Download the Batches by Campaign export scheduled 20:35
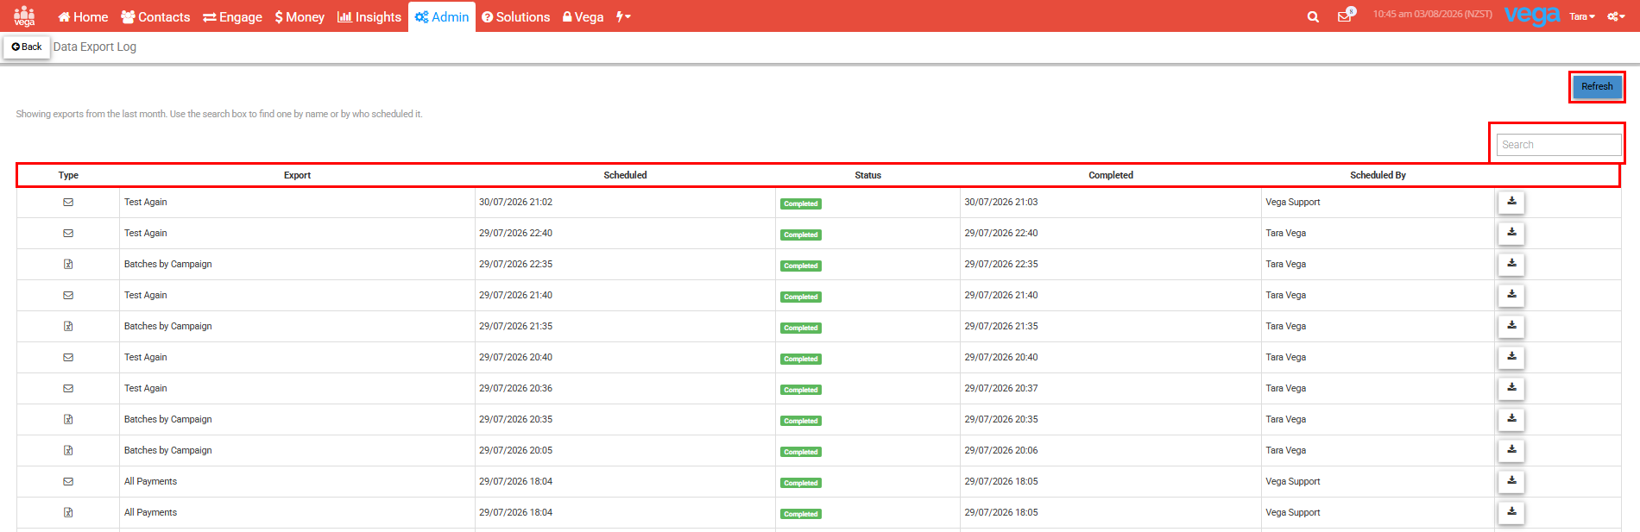1640x532 pixels. (1511, 419)
